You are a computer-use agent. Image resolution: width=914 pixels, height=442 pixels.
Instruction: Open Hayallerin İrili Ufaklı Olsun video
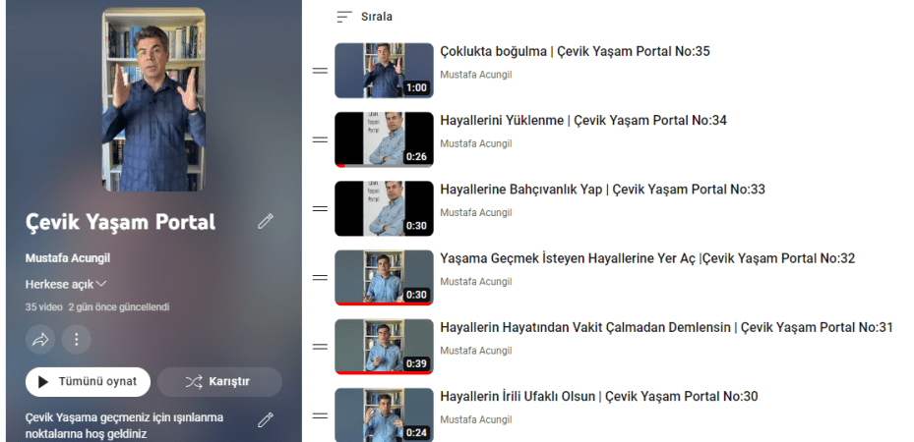click(x=598, y=397)
